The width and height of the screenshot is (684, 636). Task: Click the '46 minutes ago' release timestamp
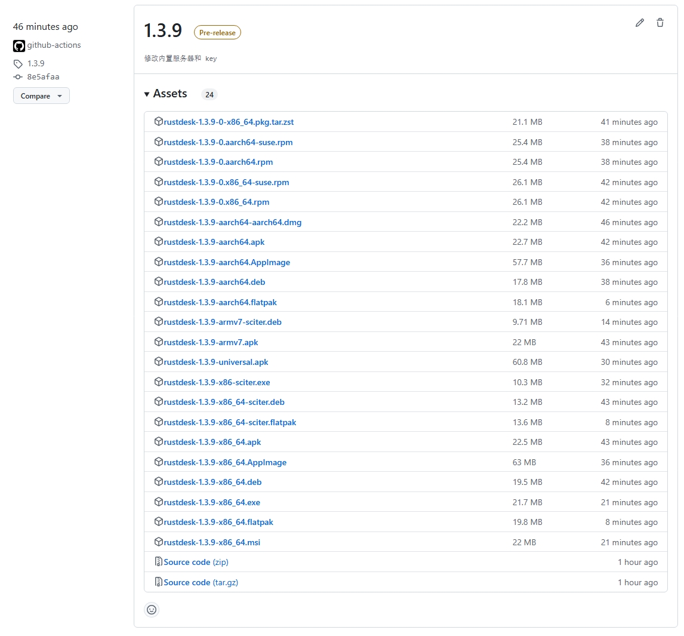(45, 27)
